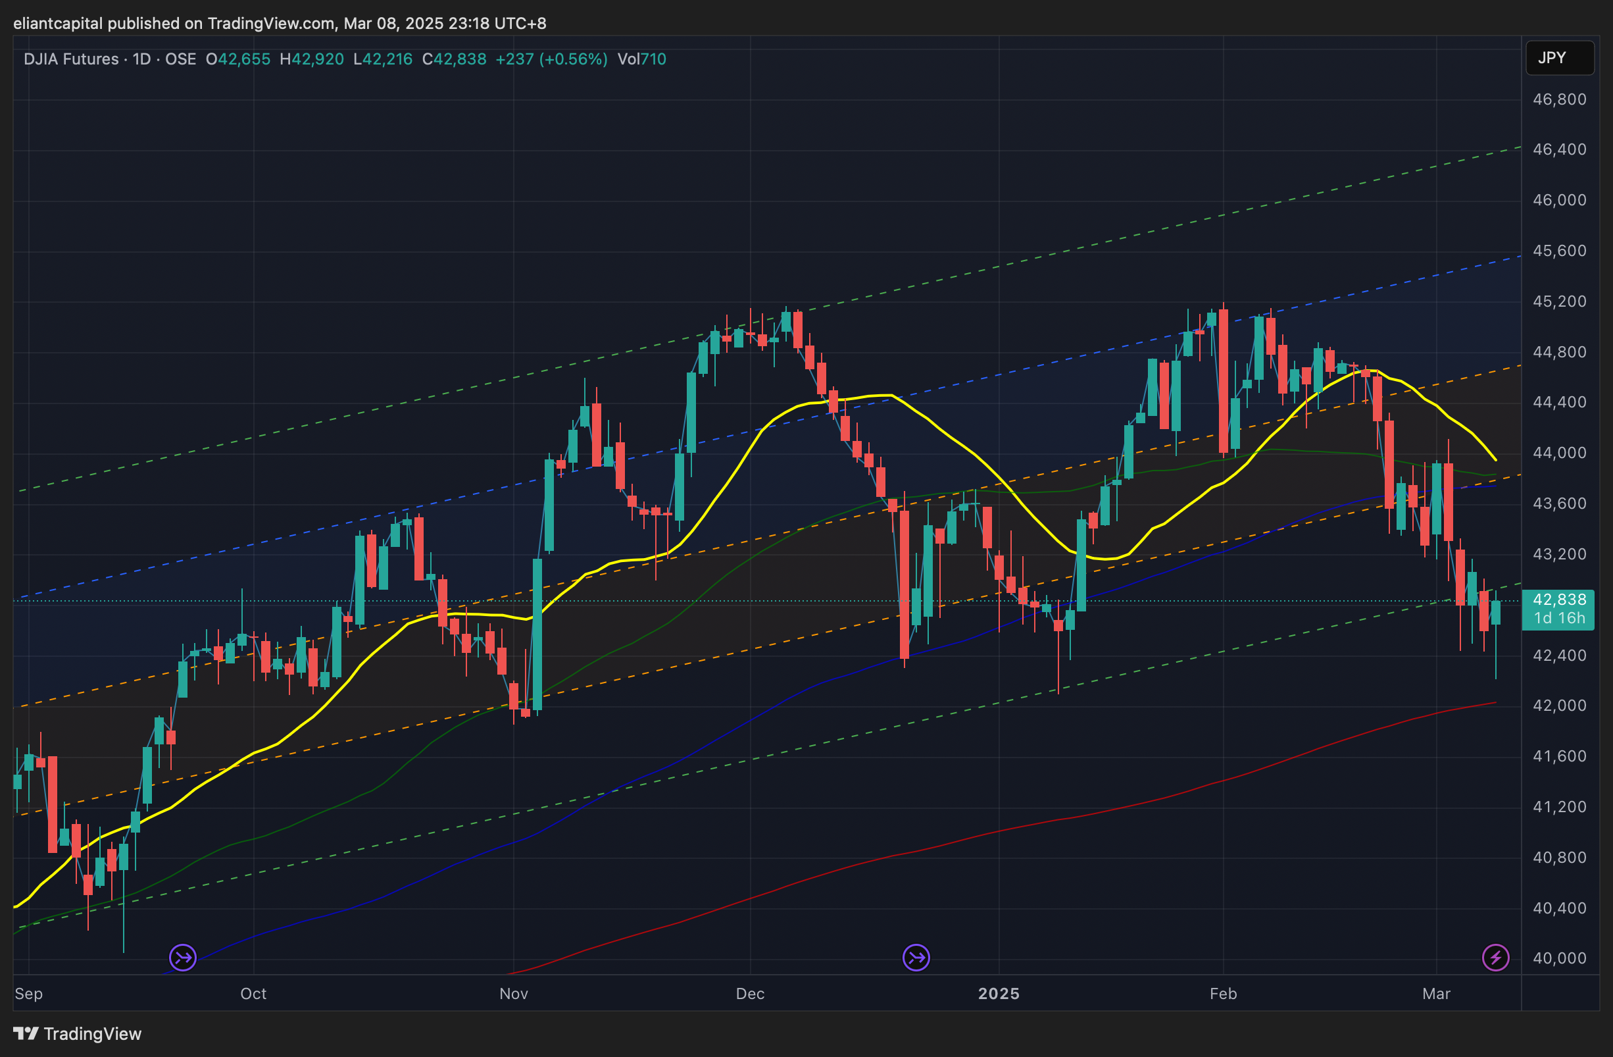This screenshot has width=1613, height=1057.
Task: Click the Feb label on time axis
Action: pyautogui.click(x=1223, y=993)
